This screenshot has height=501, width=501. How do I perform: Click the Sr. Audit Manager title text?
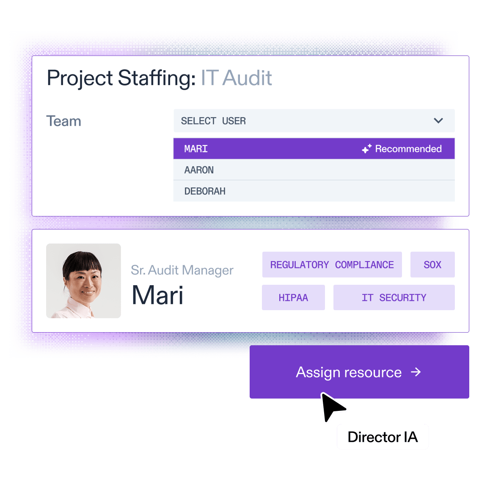click(182, 270)
